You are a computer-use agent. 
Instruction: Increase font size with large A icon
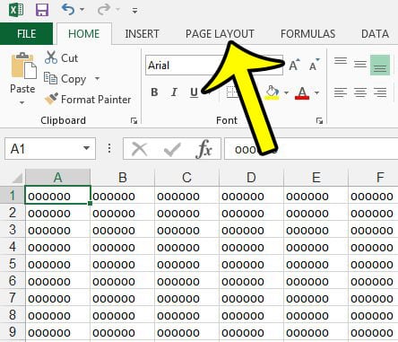[x=294, y=65]
